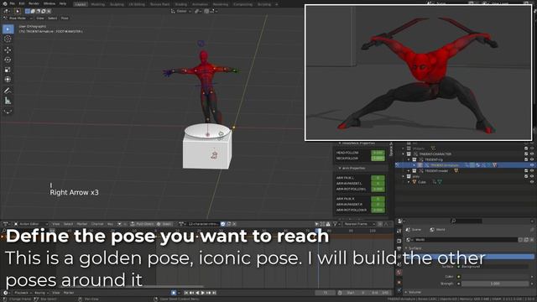Screen dimensions: 537x302
Task: Expand the Cube object in outliner
Action: (409, 182)
